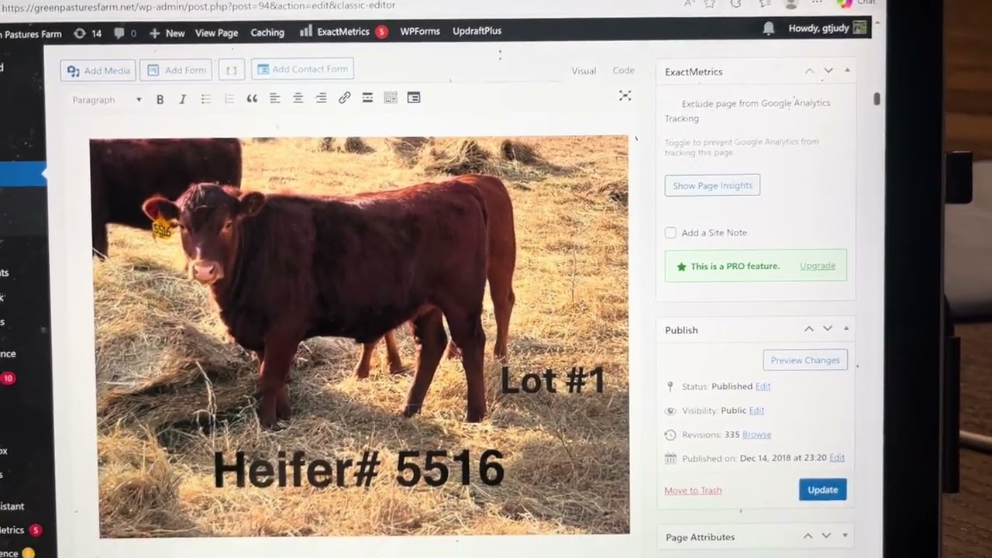Click the red 10 notification badge in sidebar
Image resolution: width=992 pixels, height=558 pixels.
[x=8, y=378]
